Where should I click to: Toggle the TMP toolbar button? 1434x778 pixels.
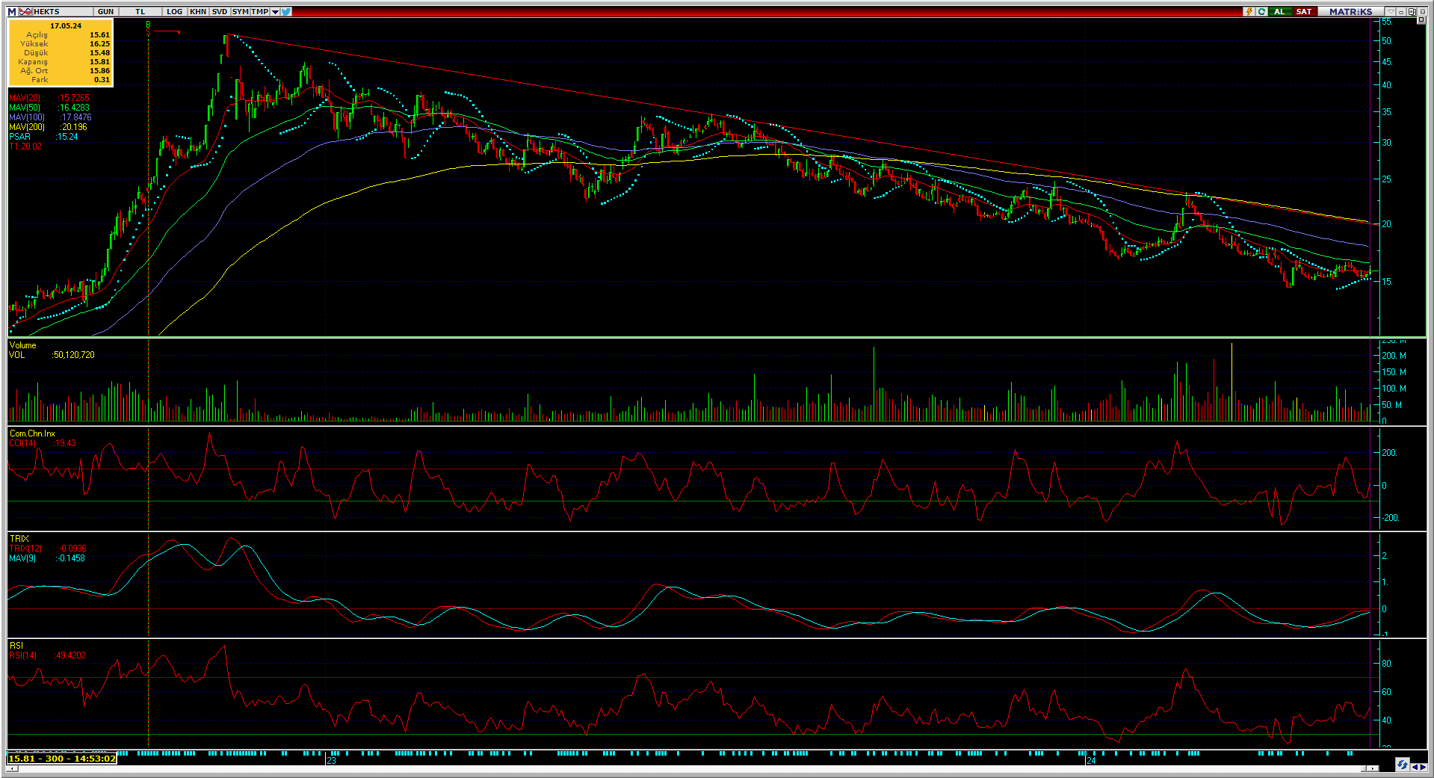(x=260, y=11)
